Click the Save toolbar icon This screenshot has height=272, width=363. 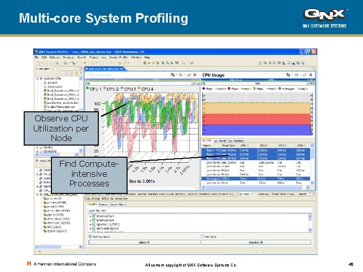point(46,62)
